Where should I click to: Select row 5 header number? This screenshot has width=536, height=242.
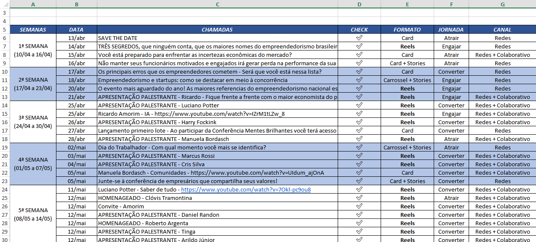[x=4, y=29]
